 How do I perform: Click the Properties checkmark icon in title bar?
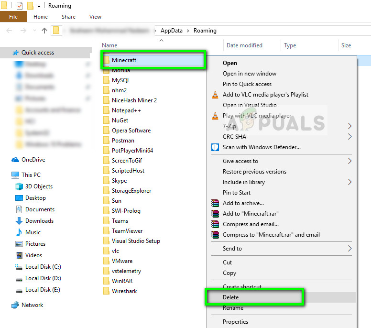20,5
